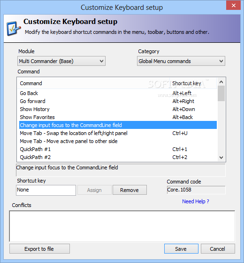Click the Ctrl+1 shortcut cell
This screenshot has height=263, width=244.
click(x=180, y=149)
